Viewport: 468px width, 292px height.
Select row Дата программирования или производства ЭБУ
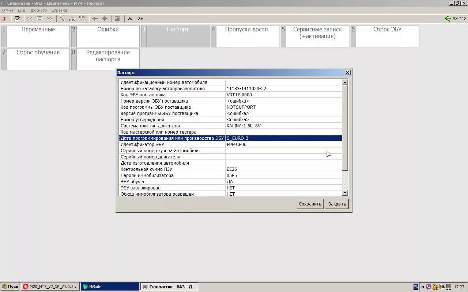pos(231,138)
